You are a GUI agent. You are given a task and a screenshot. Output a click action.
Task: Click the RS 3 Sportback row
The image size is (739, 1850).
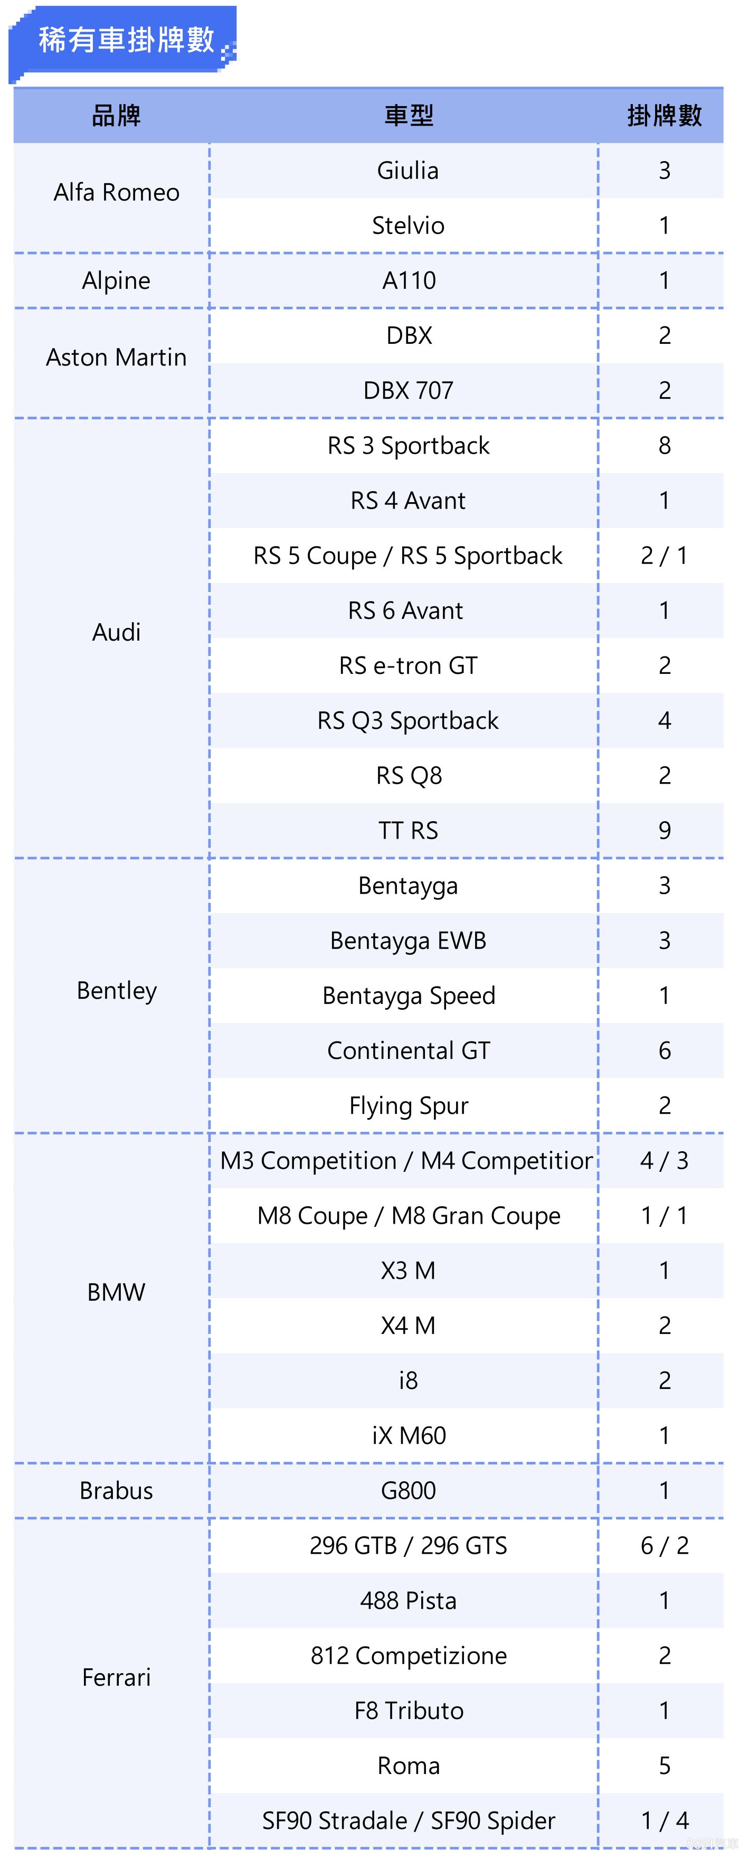pos(408,446)
